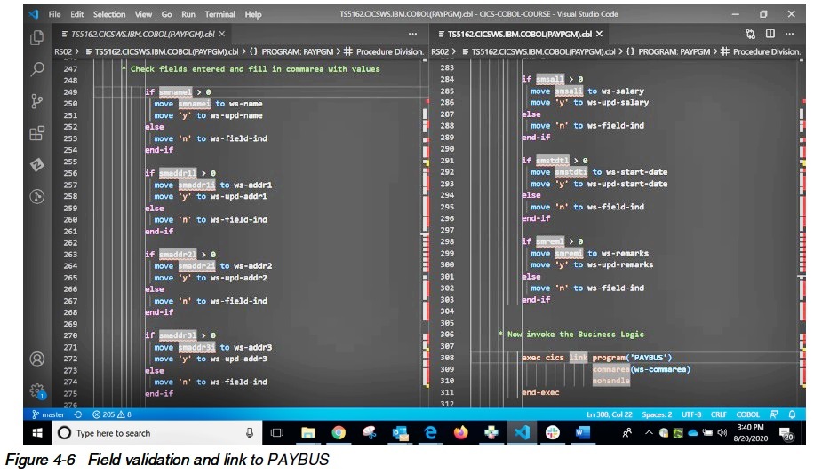Click the Split Editor Right icon
Viewport: 814px width, 473px height.
tap(769, 34)
